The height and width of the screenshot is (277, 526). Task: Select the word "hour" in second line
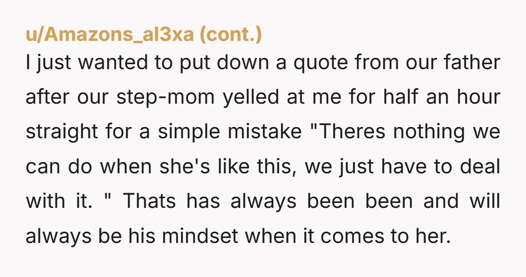pyautogui.click(x=478, y=97)
